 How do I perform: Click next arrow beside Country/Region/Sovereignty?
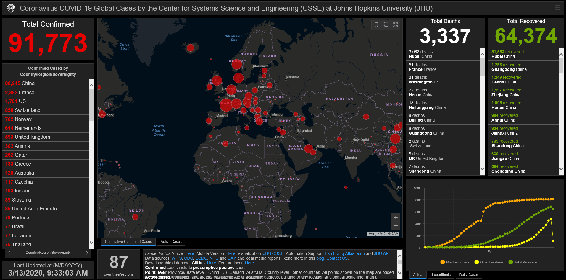(x=87, y=253)
